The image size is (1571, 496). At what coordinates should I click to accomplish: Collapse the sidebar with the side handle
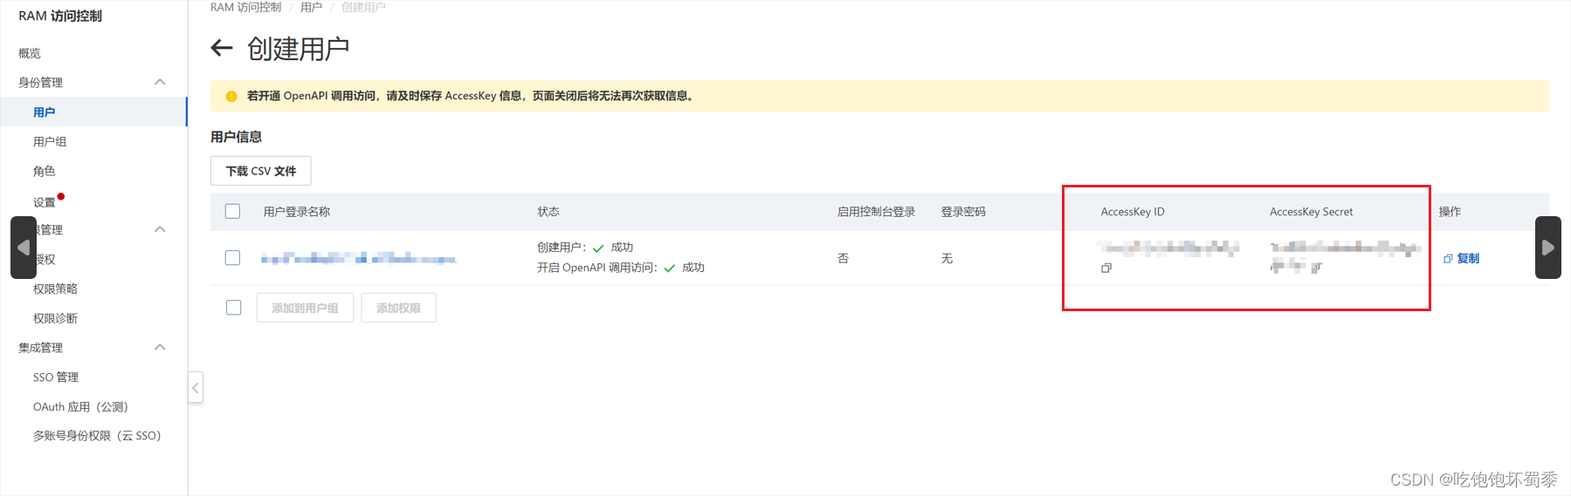point(196,387)
